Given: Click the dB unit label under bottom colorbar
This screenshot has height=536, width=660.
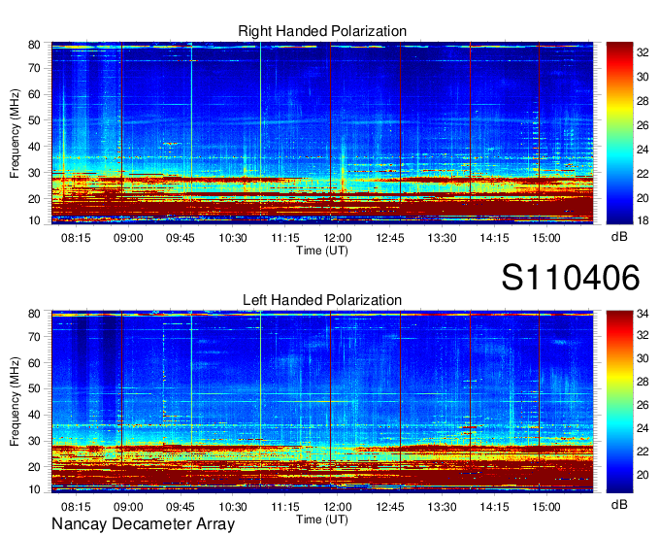Looking at the screenshot, I should (619, 504).
